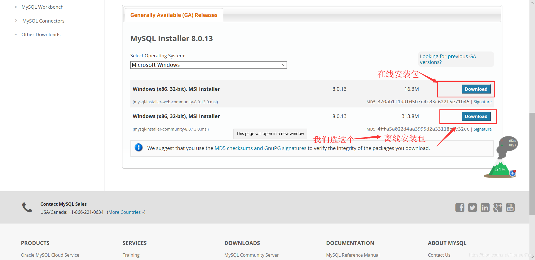
Task: Click the blue info icon beside MD5 suggestion
Action: [138, 147]
